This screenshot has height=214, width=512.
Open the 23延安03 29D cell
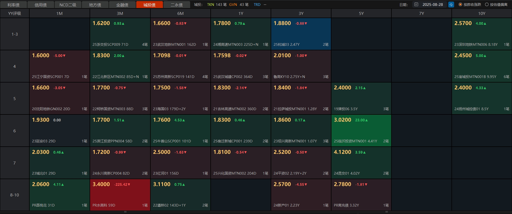coord(59,131)
